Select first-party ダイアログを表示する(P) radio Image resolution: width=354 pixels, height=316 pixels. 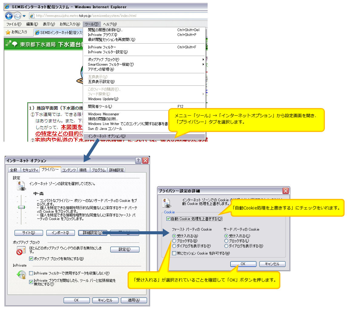tap(174, 246)
